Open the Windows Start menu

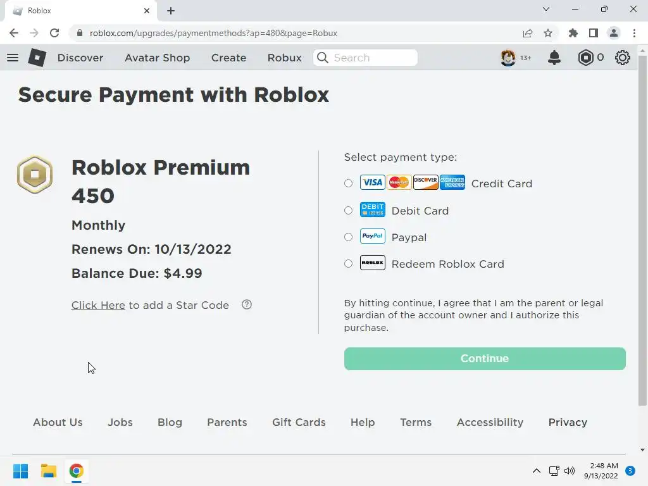coord(21,471)
